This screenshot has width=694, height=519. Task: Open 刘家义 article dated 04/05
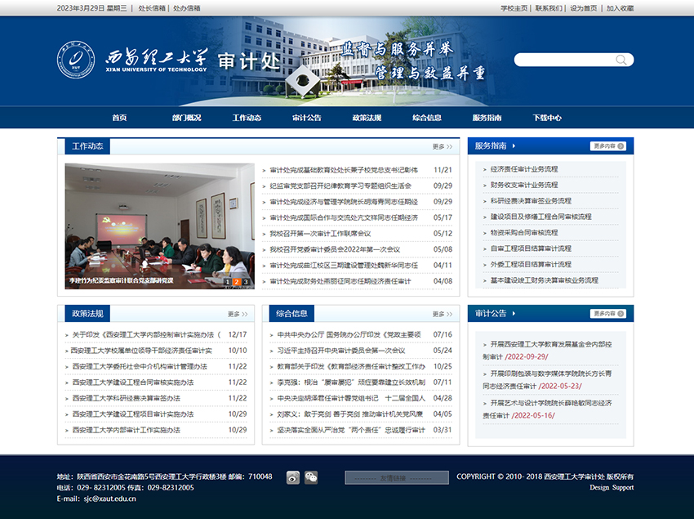(x=350, y=414)
